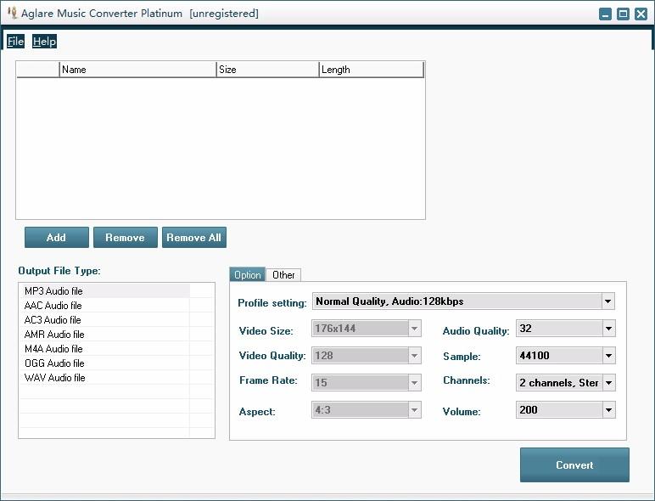Viewport: 655px width, 501px height.
Task: Click the Add button
Action: [56, 238]
